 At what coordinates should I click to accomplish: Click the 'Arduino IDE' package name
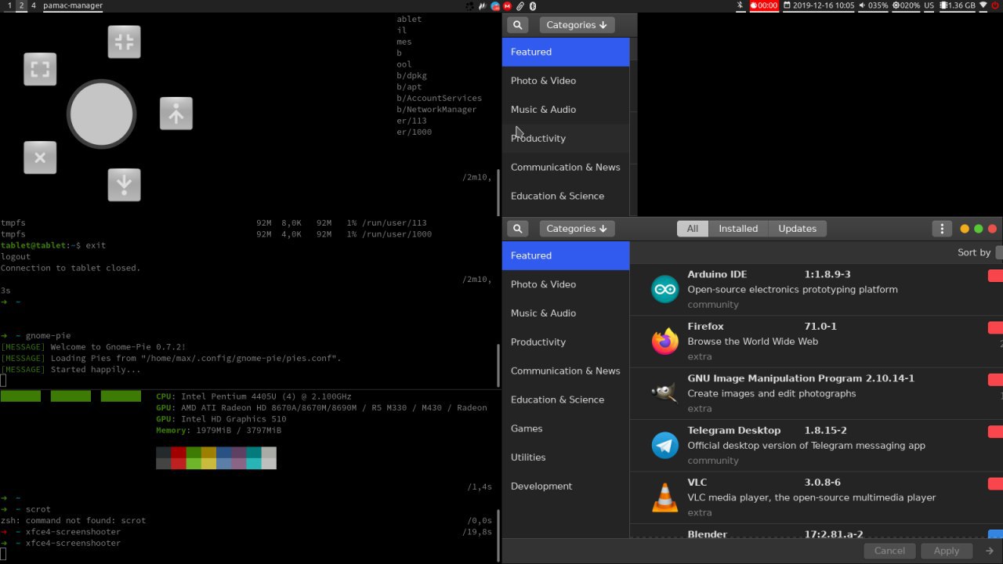717,274
